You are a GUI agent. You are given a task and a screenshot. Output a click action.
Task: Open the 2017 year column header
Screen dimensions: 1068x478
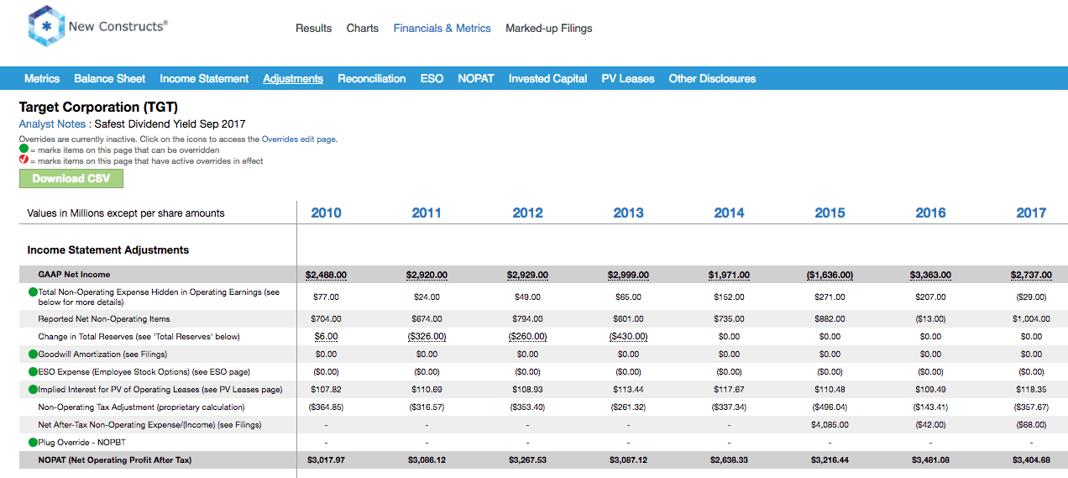(x=1031, y=213)
